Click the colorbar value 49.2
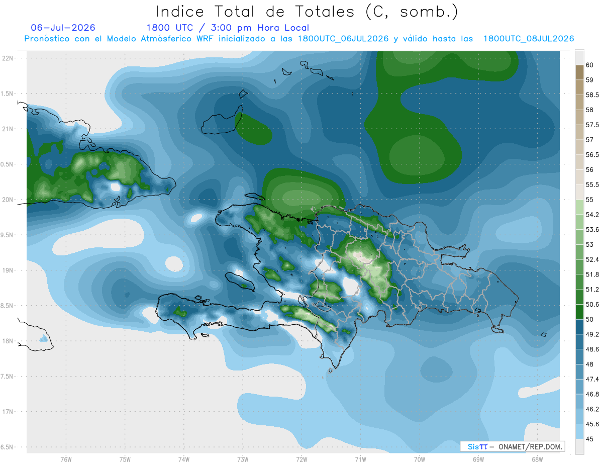The image size is (603, 466). pos(593,334)
